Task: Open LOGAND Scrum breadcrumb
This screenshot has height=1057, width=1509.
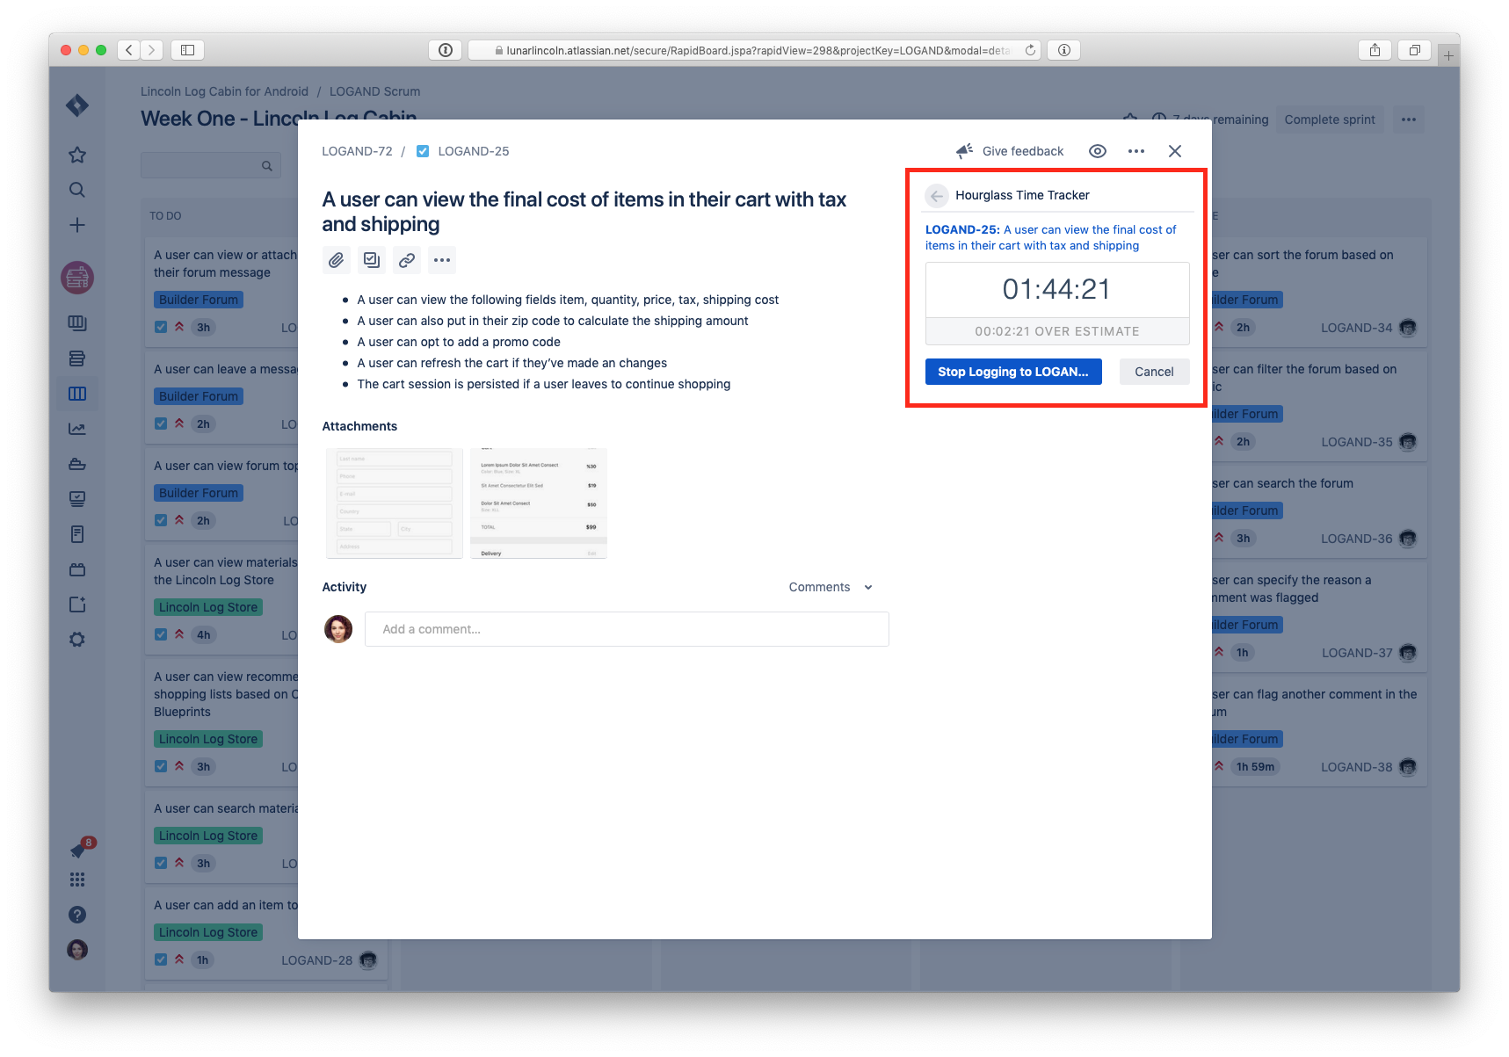Action: [x=374, y=91]
